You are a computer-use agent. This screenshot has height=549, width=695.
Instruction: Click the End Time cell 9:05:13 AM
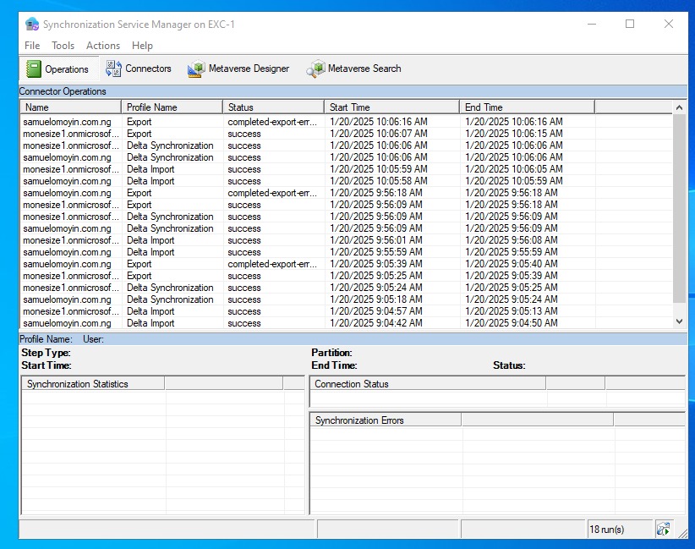tap(511, 311)
